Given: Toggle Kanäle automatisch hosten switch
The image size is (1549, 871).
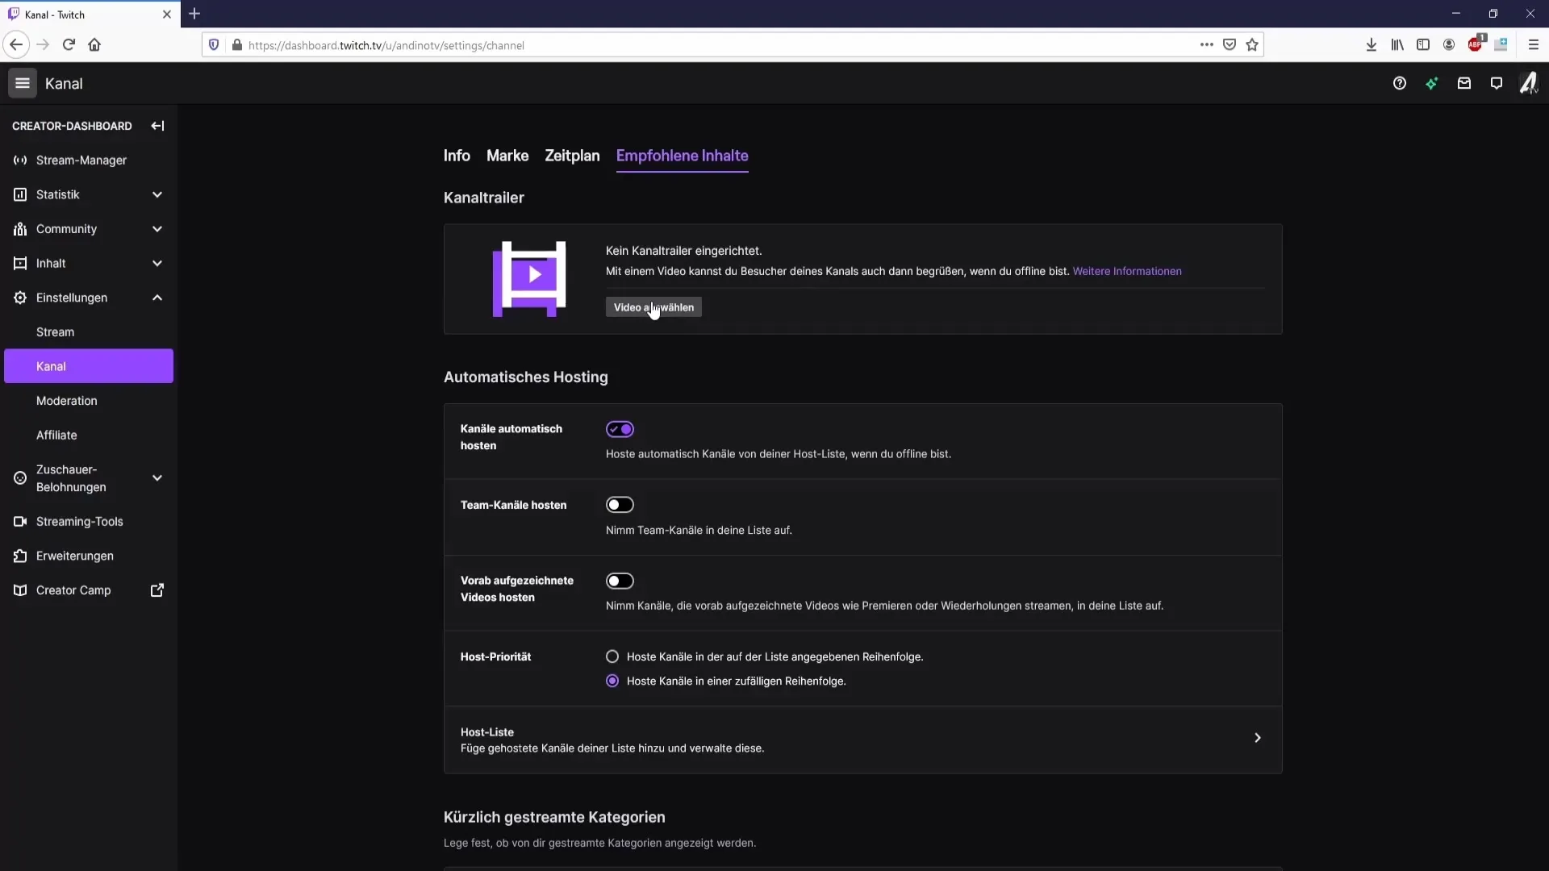Looking at the screenshot, I should (620, 428).
